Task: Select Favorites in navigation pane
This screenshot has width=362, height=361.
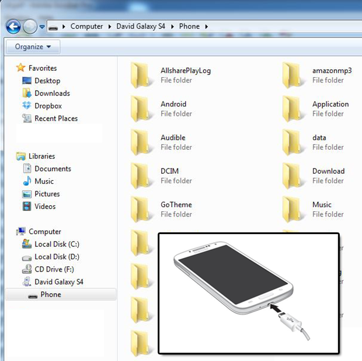Action: (x=43, y=68)
